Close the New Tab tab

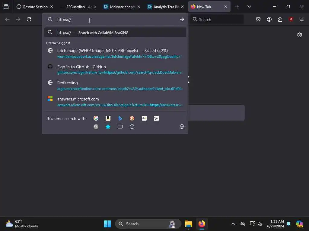tap(226, 7)
